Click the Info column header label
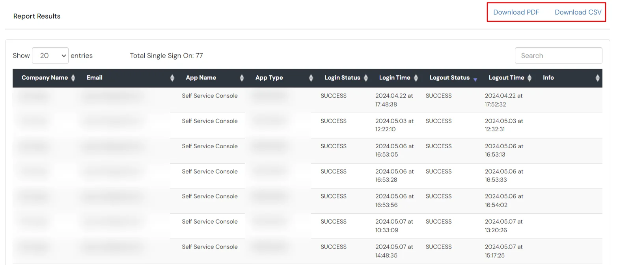The height and width of the screenshot is (265, 632). click(548, 78)
